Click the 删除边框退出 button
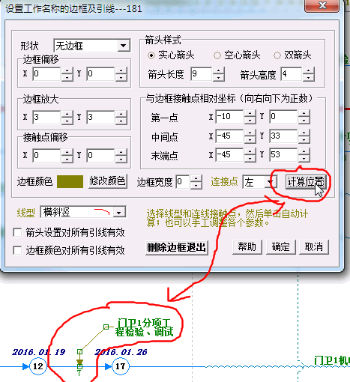Screen dimensions: 350x382 click(177, 247)
